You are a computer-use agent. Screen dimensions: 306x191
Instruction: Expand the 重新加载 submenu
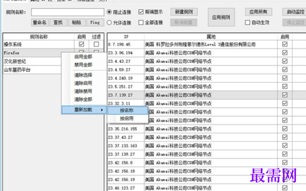[84, 110]
